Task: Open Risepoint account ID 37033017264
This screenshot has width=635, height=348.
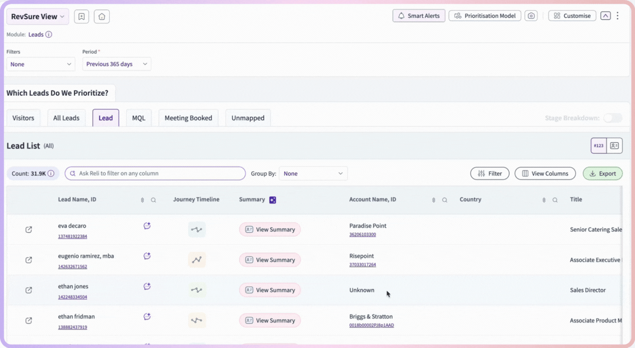Action: click(362, 265)
